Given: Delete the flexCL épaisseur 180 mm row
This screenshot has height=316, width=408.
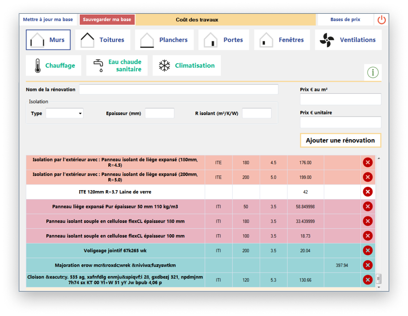Looking at the screenshot, I should pos(368,221).
